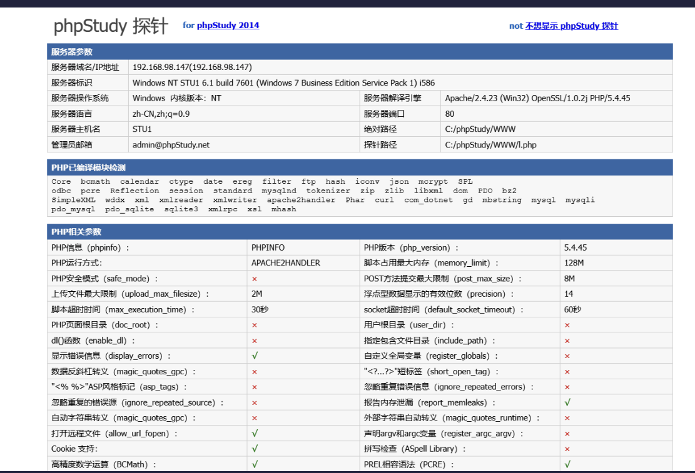The image size is (695, 473).
Task: Select the pdo_sqlite module name
Action: tap(129, 209)
